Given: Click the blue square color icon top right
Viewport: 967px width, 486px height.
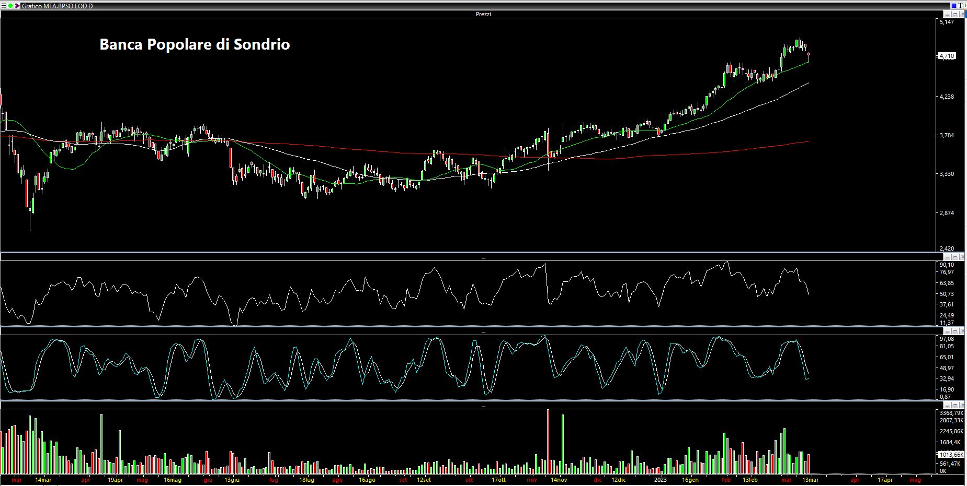Looking at the screenshot, I should pos(953,6).
